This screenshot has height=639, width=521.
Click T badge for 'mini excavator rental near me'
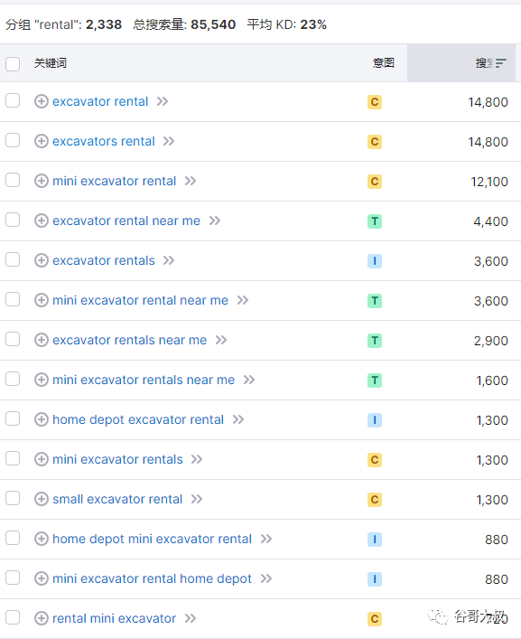point(375,300)
